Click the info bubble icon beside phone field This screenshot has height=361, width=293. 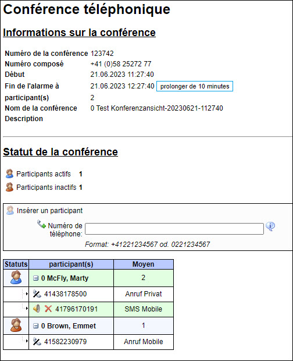(x=270, y=226)
